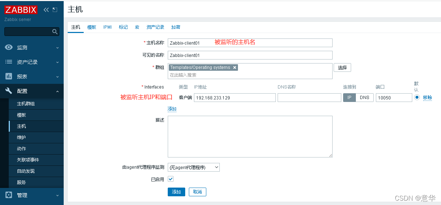Open 自动发现 in sidebar
This screenshot has height=205, width=441.
[x=36, y=171]
